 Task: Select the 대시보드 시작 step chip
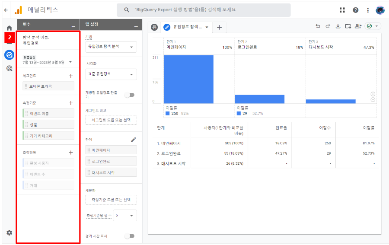111,172
